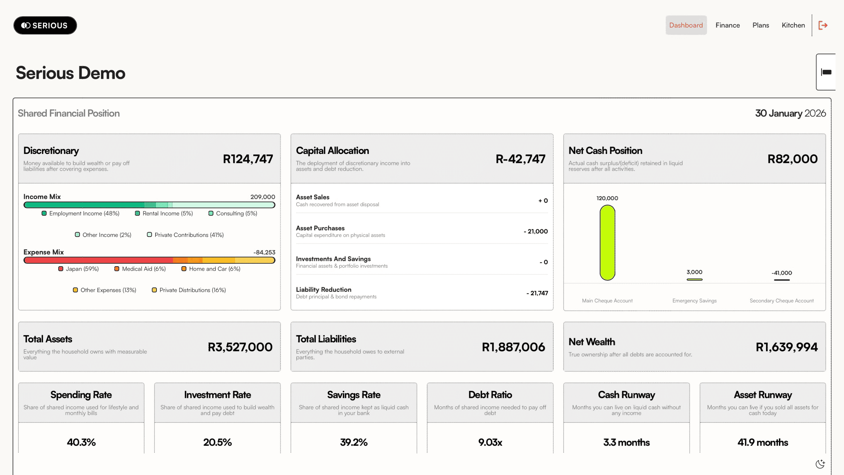Toggle the Private Contributions legend marker
The width and height of the screenshot is (844, 475).
click(x=150, y=235)
